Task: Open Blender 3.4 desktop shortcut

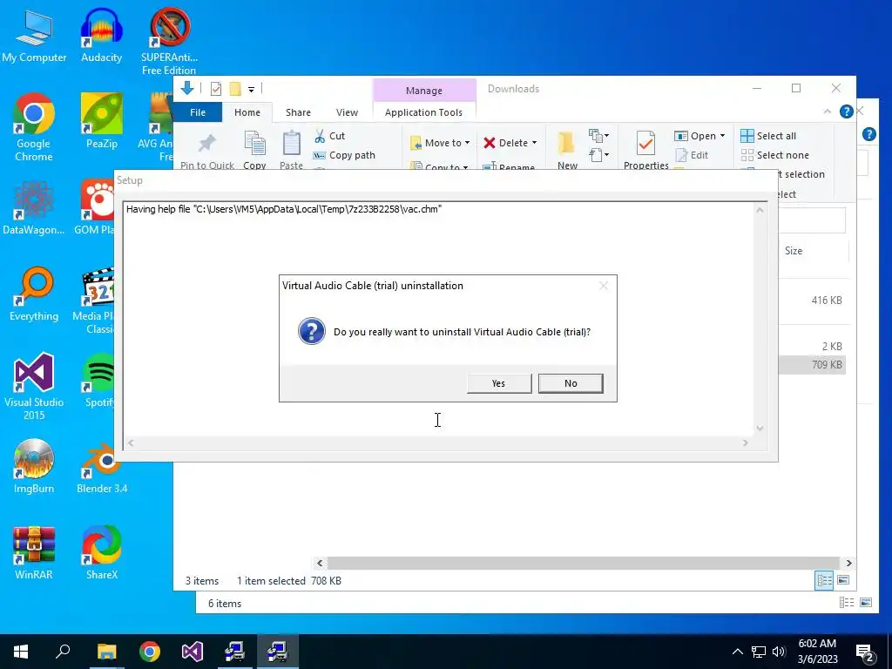Action: [x=102, y=467]
